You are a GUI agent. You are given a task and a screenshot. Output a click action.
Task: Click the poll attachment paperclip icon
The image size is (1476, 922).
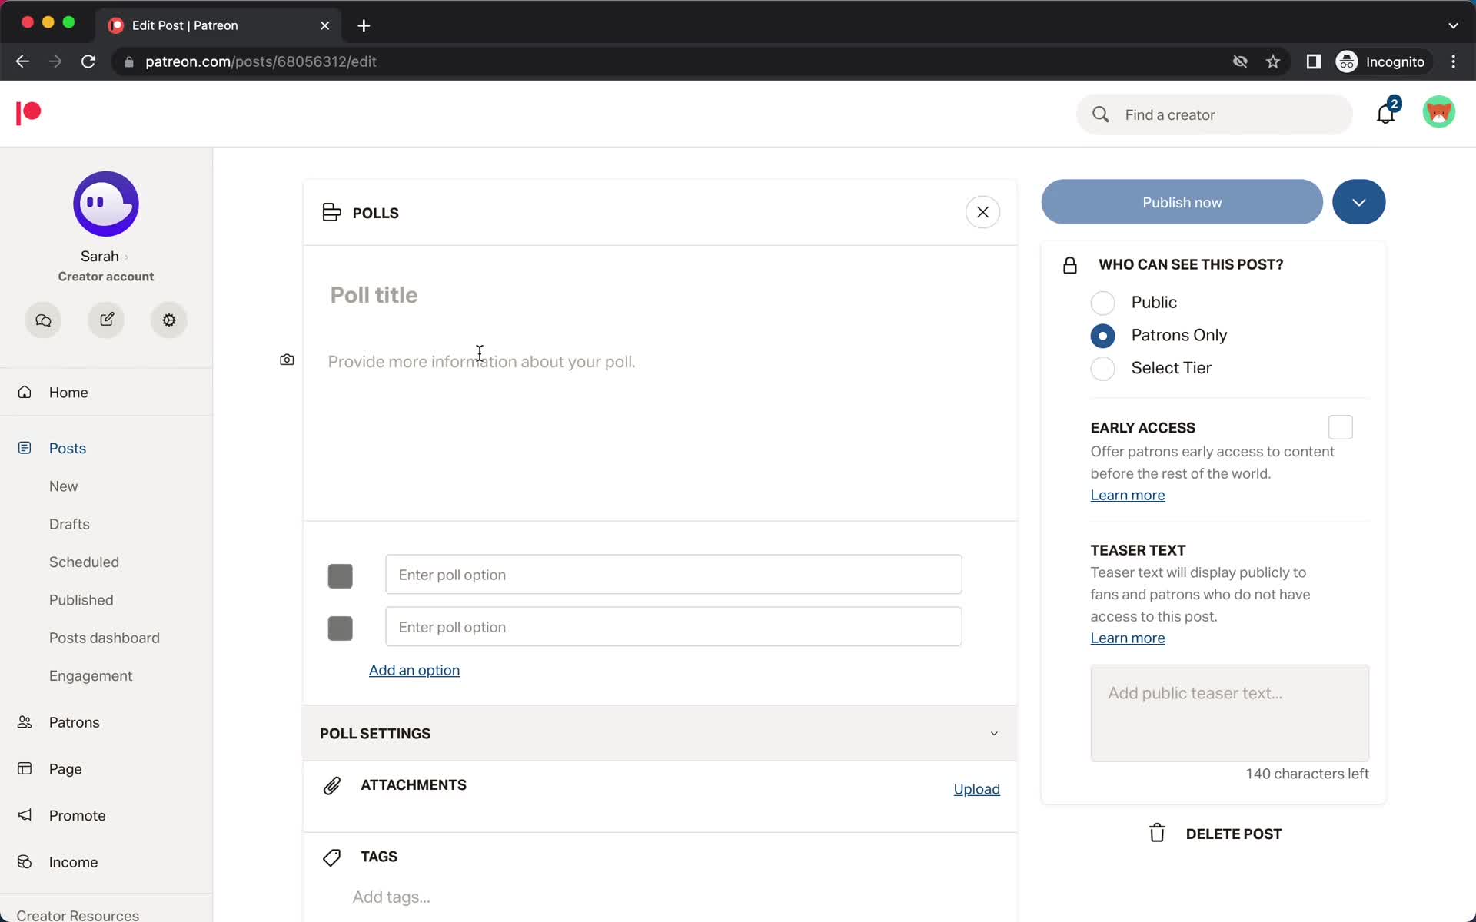click(x=331, y=784)
